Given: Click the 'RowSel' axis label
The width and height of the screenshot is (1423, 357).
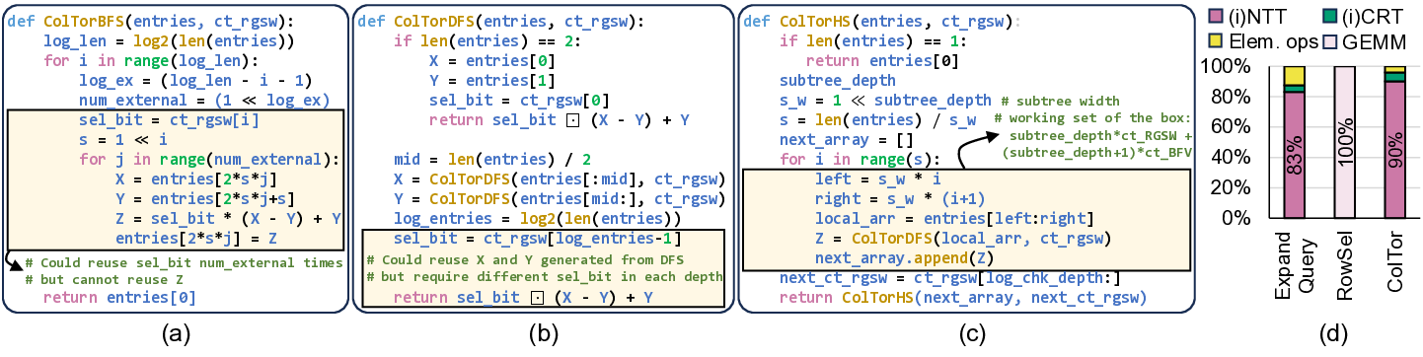Looking at the screenshot, I should tap(1345, 254).
